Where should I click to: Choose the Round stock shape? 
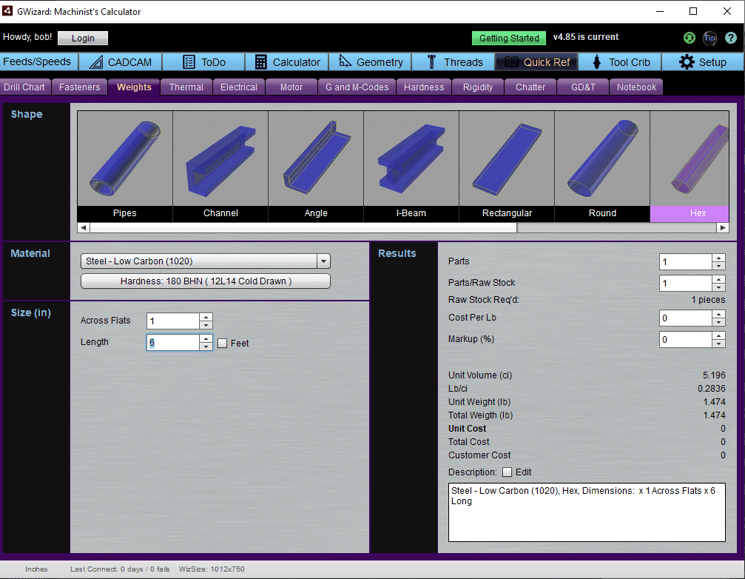[601, 158]
